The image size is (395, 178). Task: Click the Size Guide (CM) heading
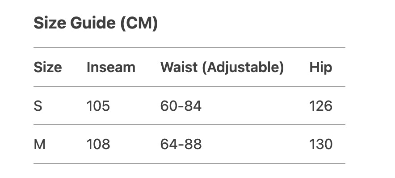pyautogui.click(x=96, y=24)
